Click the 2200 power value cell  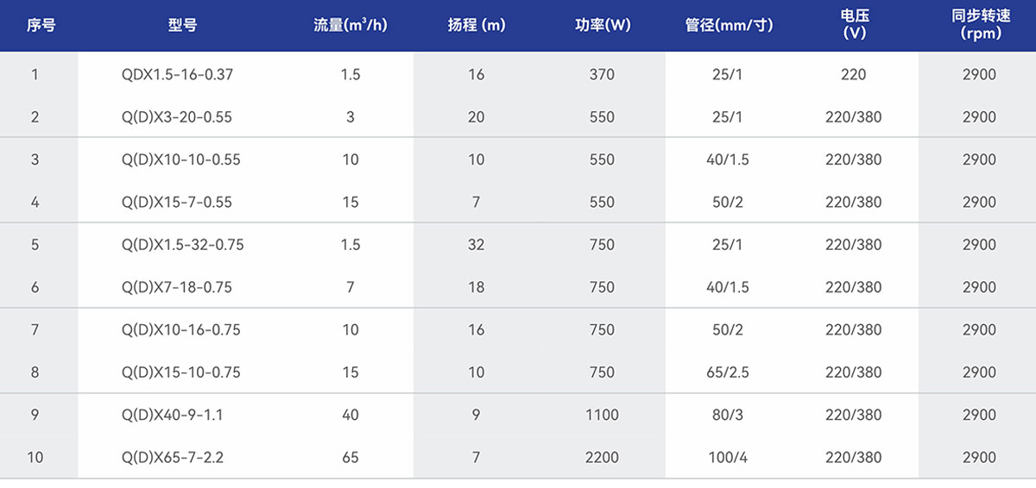pos(602,458)
